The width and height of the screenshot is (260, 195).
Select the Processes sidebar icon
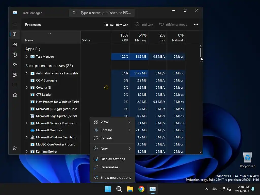pyautogui.click(x=15, y=34)
